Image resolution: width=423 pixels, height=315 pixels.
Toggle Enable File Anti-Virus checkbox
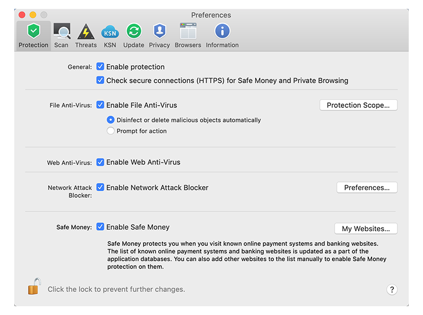click(x=100, y=105)
